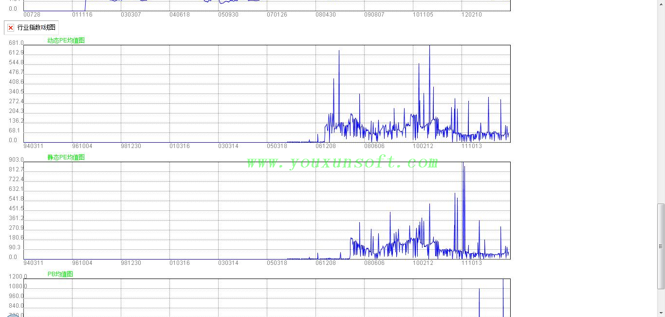
Task: Select the 动态PE均值图 chart title
Action: click(x=66, y=40)
